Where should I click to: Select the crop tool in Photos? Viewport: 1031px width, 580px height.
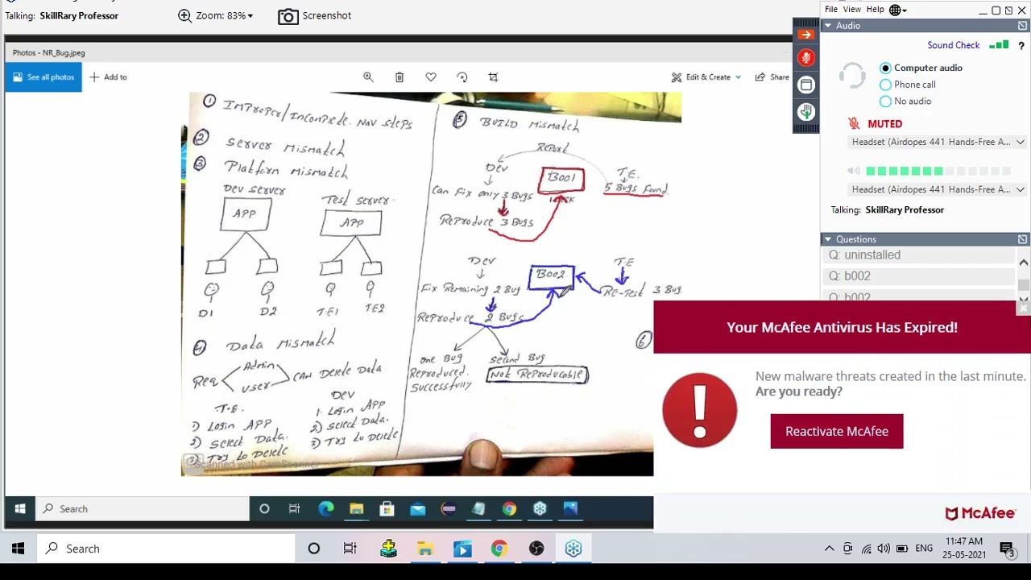click(x=493, y=77)
